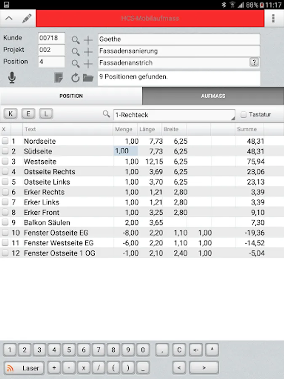Tap the Fassadenanstrich position field
This screenshot has width=284, height=379.
179,63
